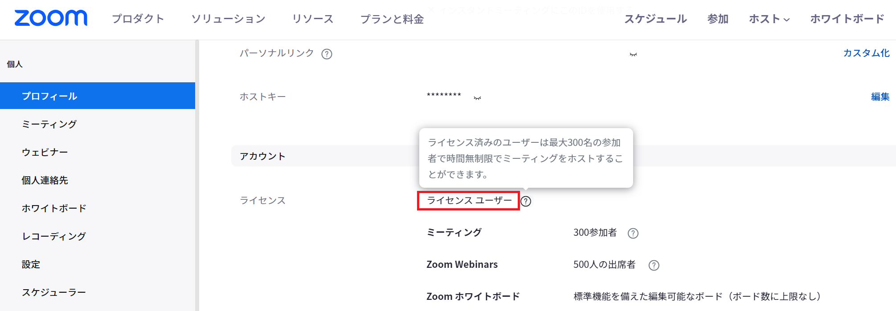The width and height of the screenshot is (896, 311).
Task: Click the help icon next to 300参加者
Action: [x=634, y=233]
